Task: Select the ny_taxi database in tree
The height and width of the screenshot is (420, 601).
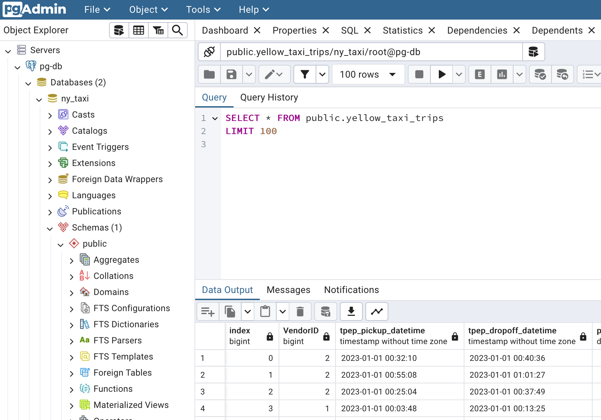Action: [75, 98]
